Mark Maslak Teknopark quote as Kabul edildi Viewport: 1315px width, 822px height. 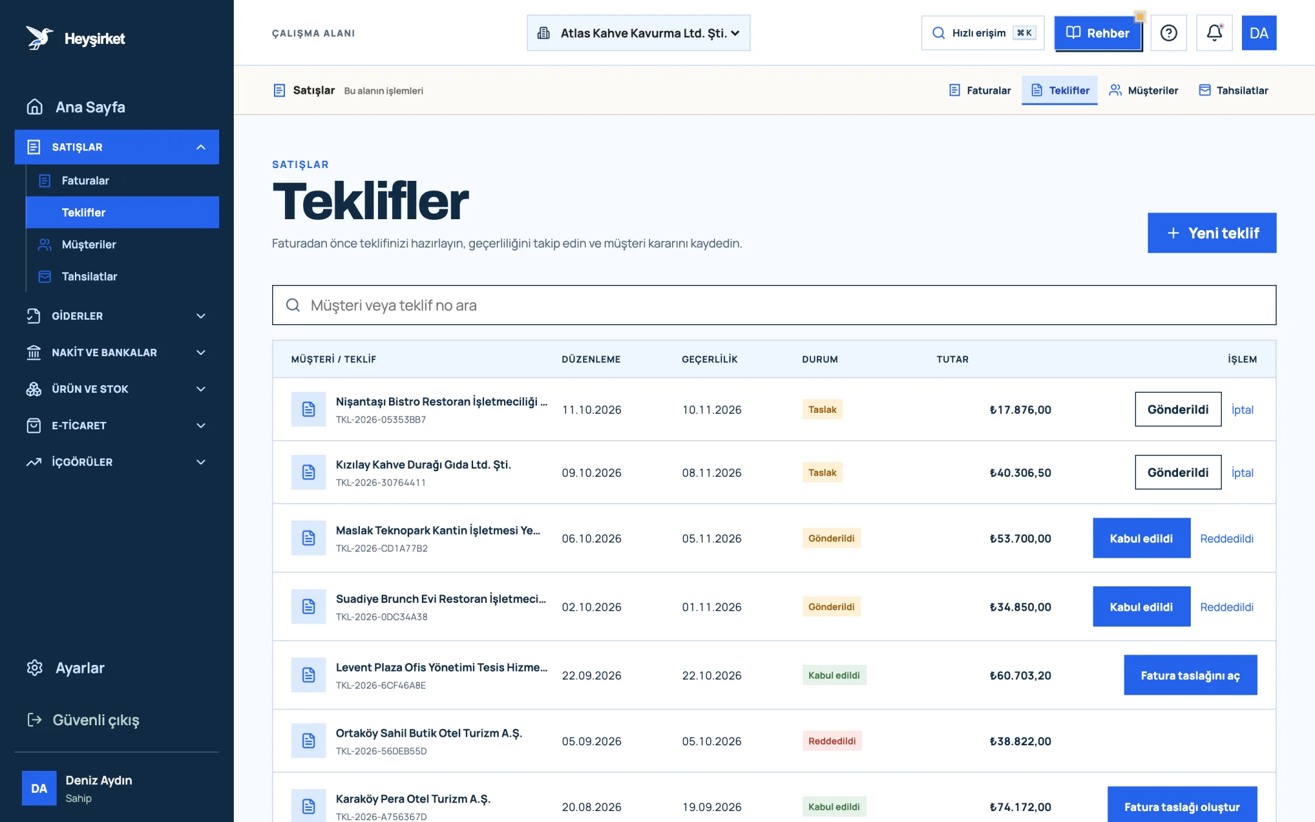point(1141,538)
